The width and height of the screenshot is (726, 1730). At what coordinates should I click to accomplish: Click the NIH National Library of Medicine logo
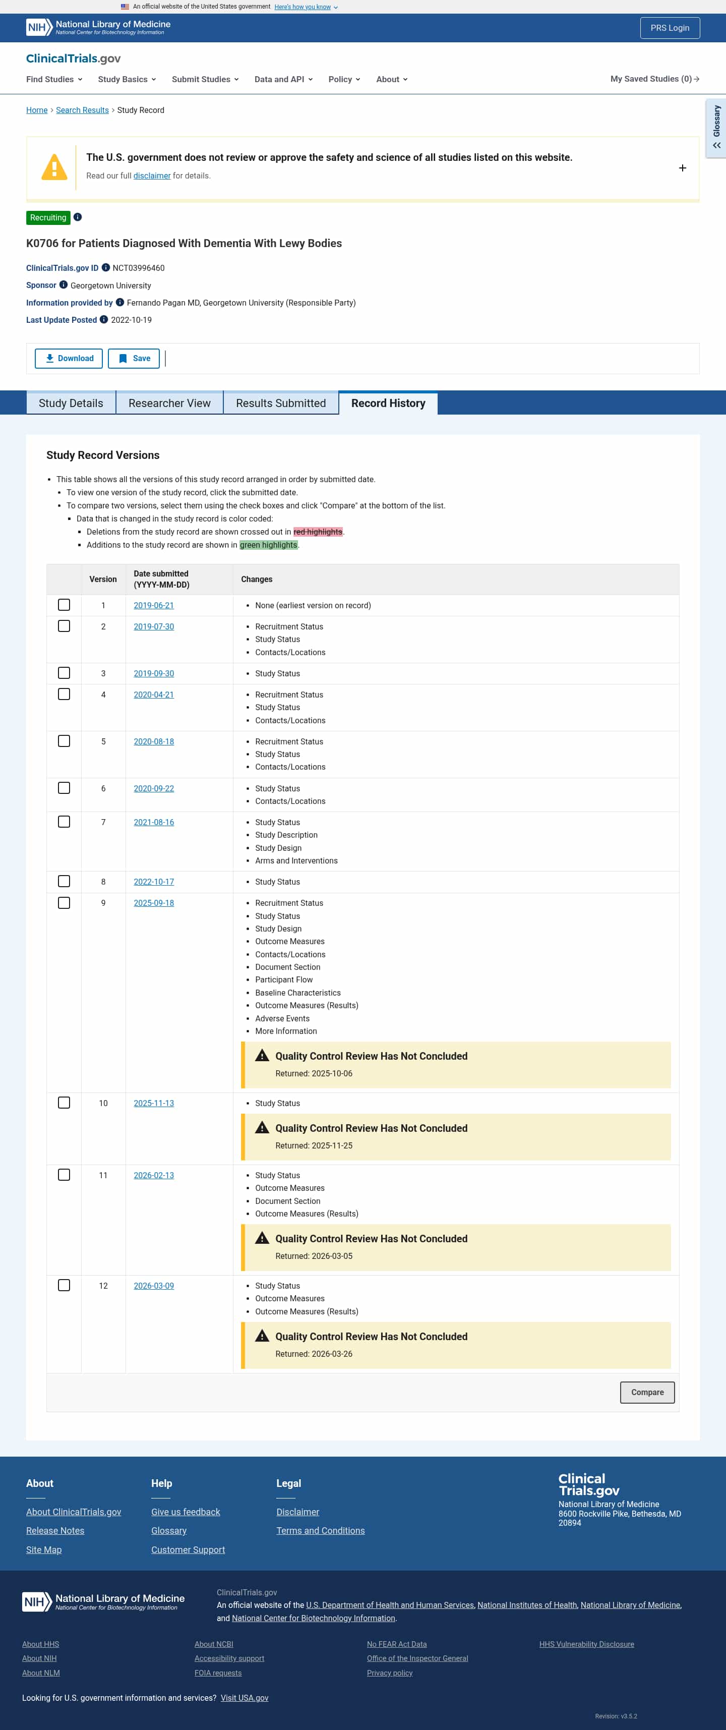click(x=98, y=27)
